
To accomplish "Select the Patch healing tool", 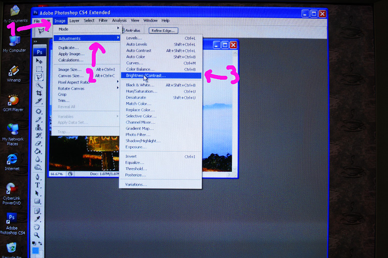I will click(39, 111).
